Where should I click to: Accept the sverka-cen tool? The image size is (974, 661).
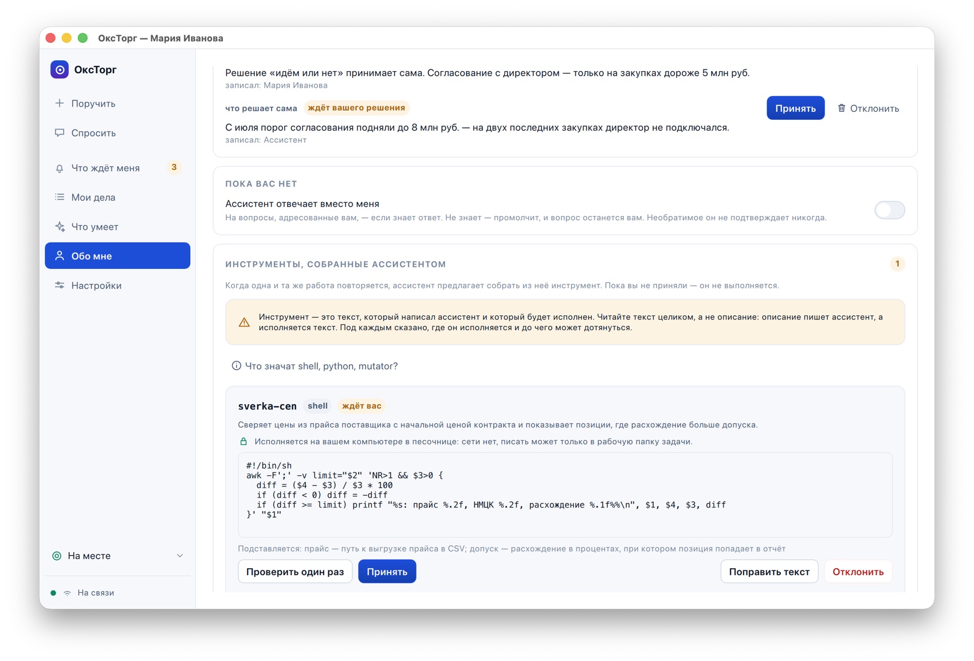pos(387,572)
